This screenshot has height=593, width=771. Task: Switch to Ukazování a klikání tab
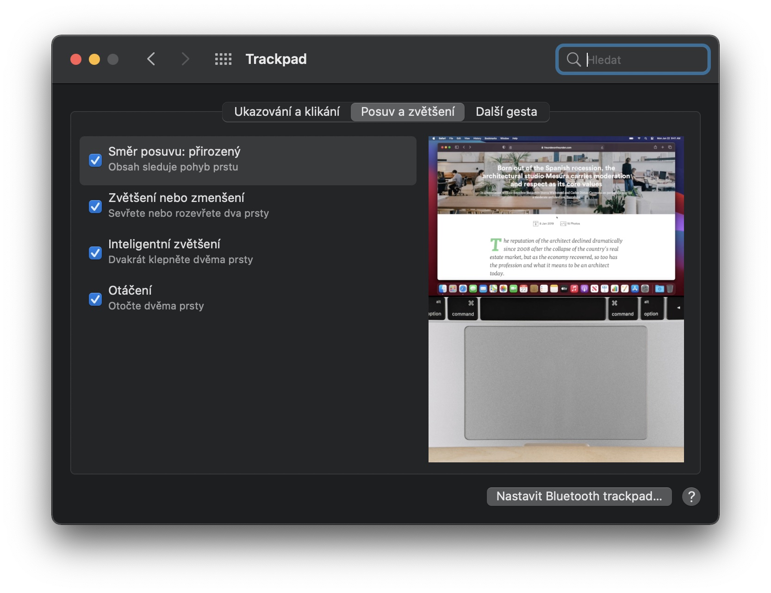287,112
